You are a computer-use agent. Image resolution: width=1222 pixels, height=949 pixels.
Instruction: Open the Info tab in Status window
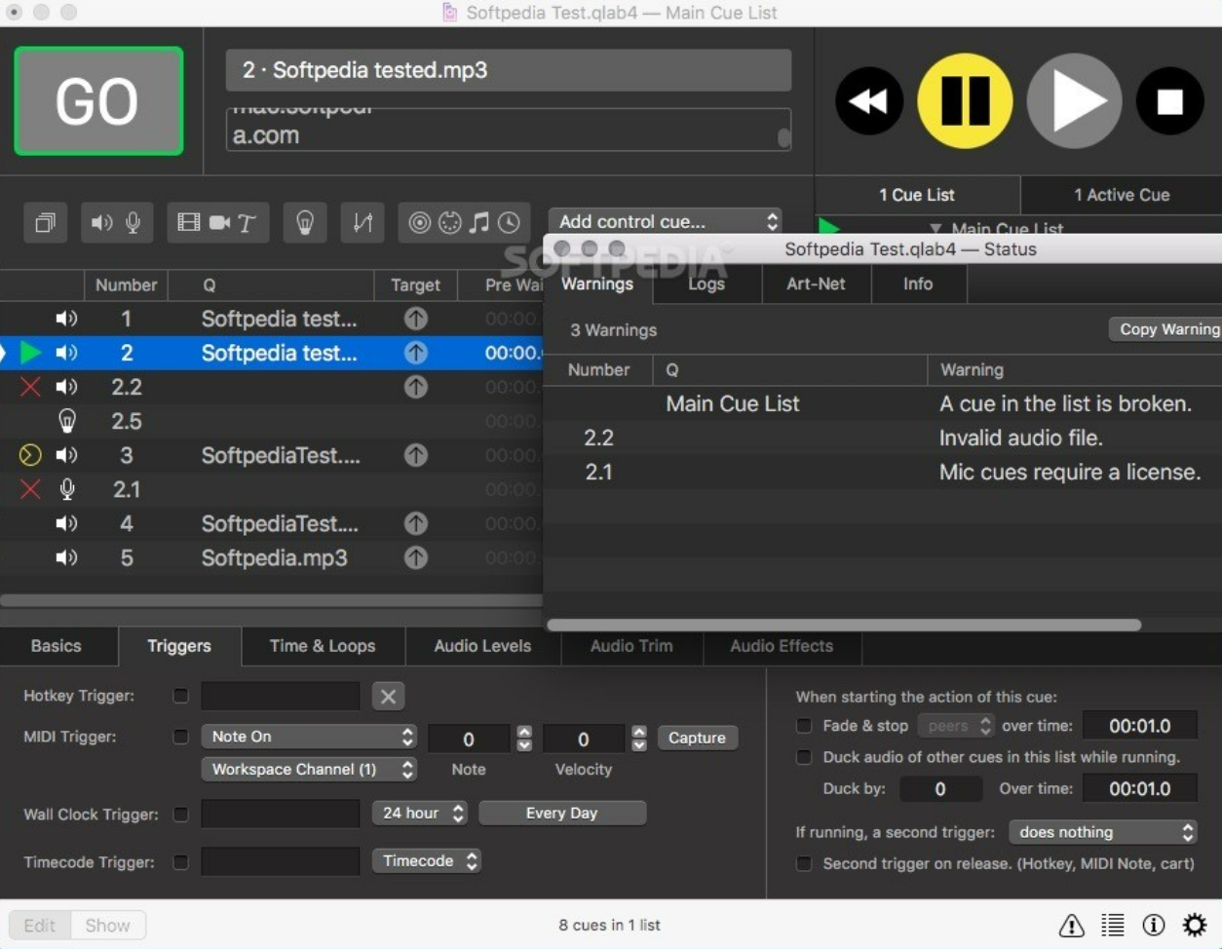(918, 285)
